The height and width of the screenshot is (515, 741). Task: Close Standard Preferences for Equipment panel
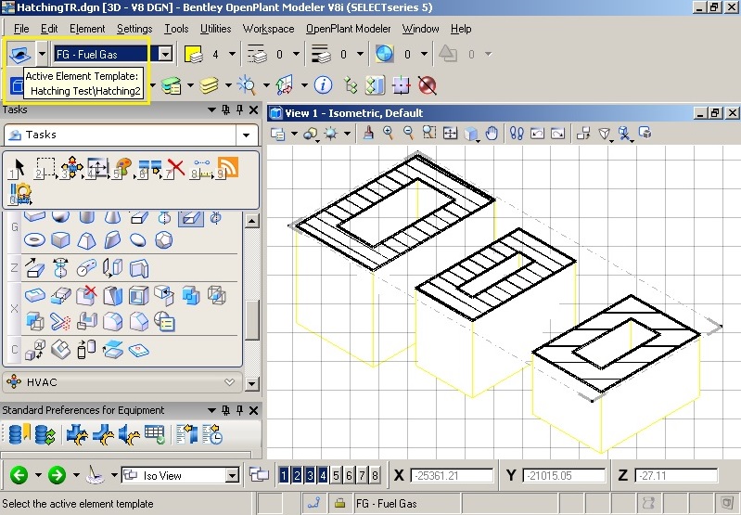tap(253, 410)
